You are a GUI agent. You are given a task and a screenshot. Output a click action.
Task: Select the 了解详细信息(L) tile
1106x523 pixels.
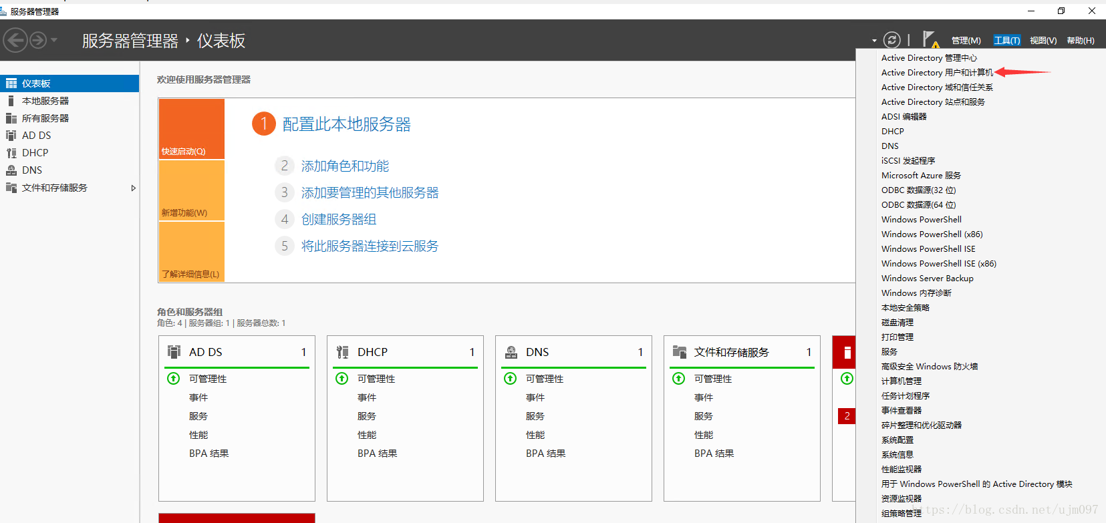(192, 252)
